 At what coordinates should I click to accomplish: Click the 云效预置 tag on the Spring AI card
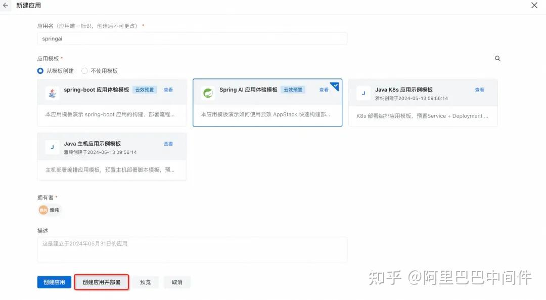coord(293,90)
